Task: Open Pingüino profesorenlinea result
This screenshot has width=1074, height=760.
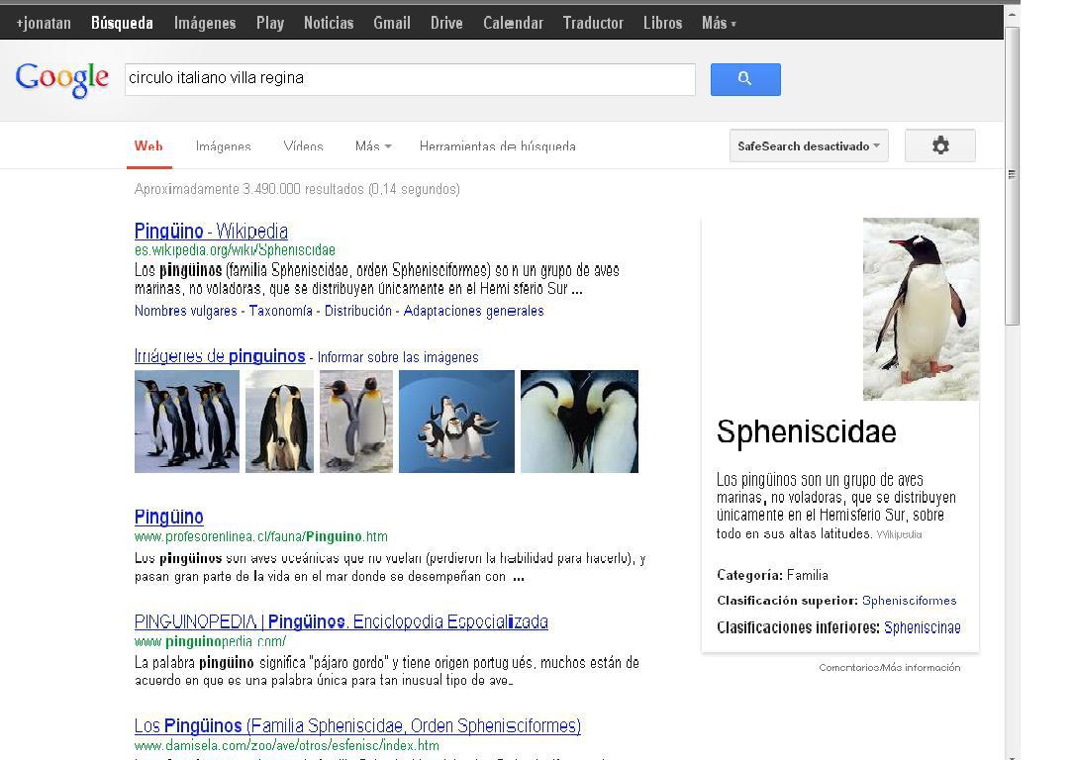Action: (169, 517)
